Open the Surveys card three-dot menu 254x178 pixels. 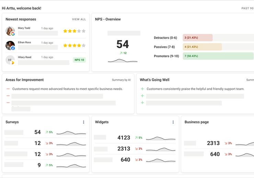(x=83, y=122)
